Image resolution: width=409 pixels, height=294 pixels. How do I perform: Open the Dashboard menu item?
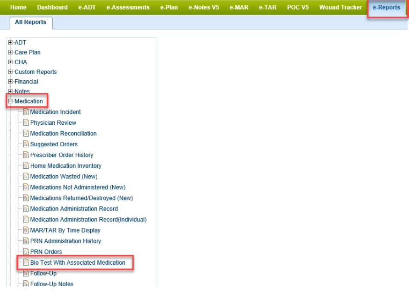(52, 7)
